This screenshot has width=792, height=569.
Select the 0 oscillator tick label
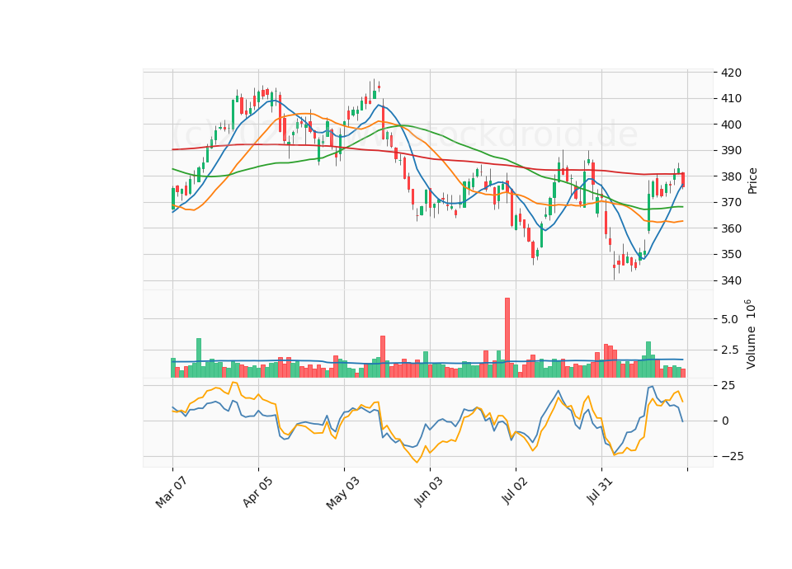pyautogui.click(x=725, y=421)
